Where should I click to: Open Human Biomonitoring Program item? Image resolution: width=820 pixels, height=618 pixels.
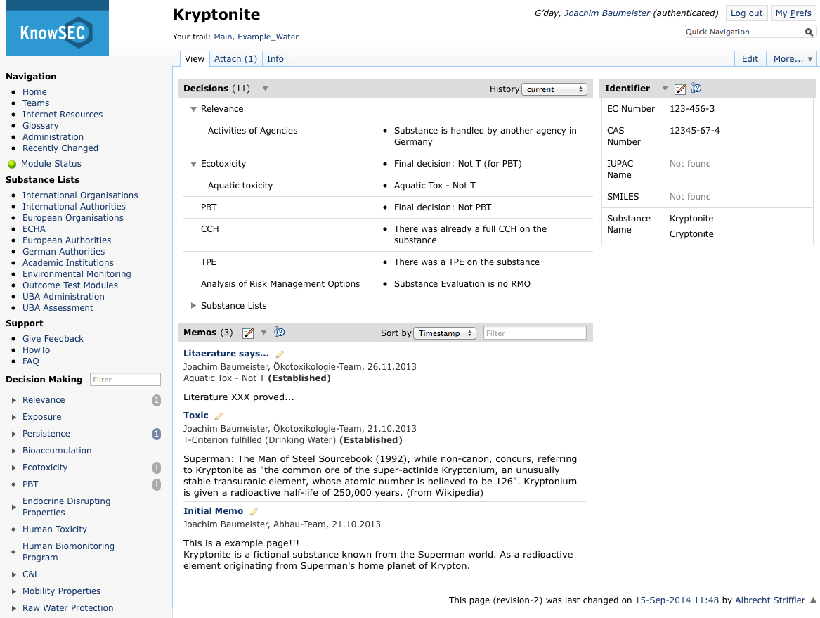pyautogui.click(x=68, y=551)
